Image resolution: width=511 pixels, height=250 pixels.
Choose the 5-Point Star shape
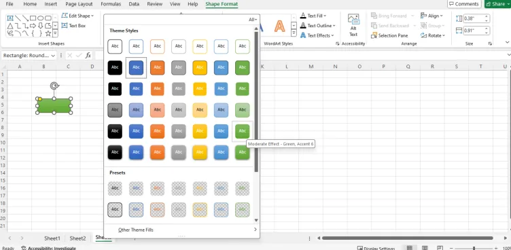(48, 33)
